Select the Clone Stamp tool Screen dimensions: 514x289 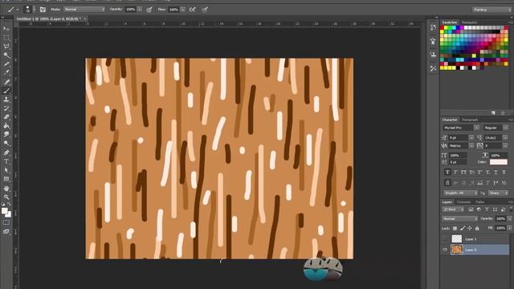(6, 100)
